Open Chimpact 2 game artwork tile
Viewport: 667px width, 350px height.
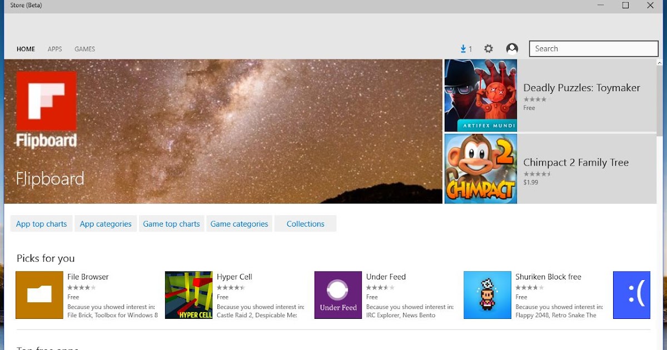(x=481, y=169)
